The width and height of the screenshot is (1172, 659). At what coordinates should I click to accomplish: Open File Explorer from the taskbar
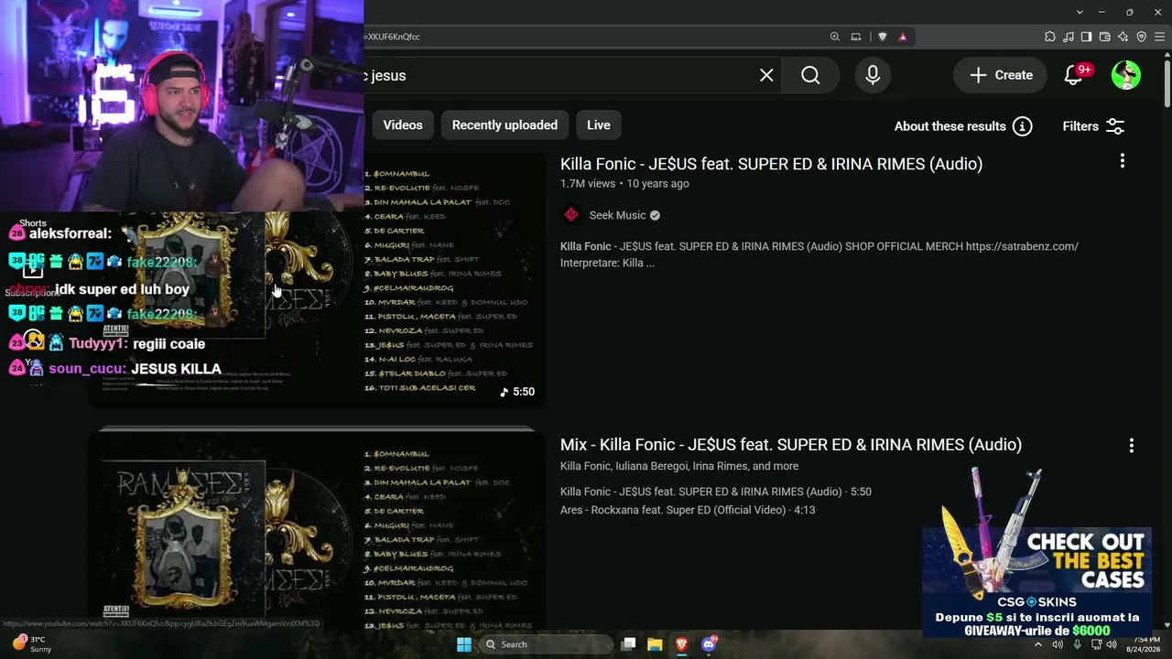[x=655, y=644]
